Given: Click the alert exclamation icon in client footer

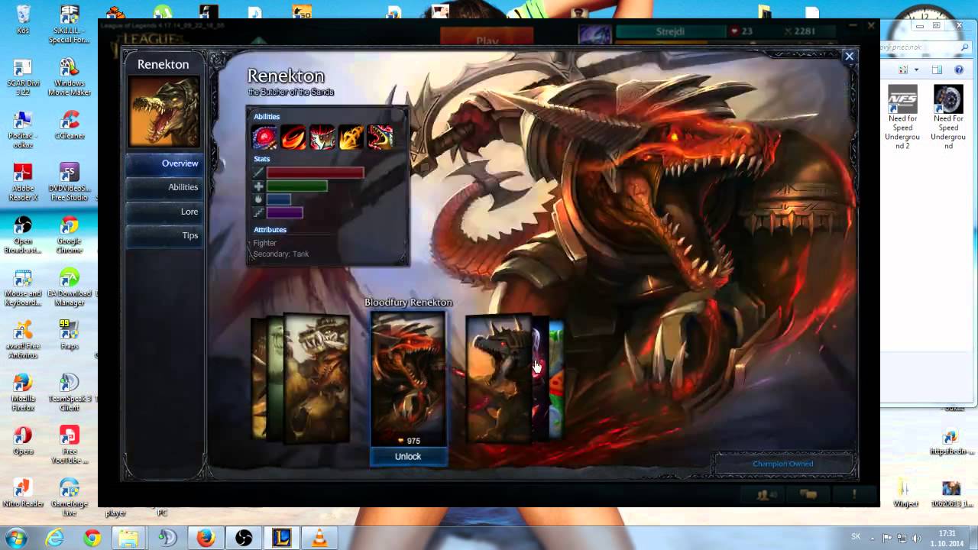Looking at the screenshot, I should pos(854,495).
